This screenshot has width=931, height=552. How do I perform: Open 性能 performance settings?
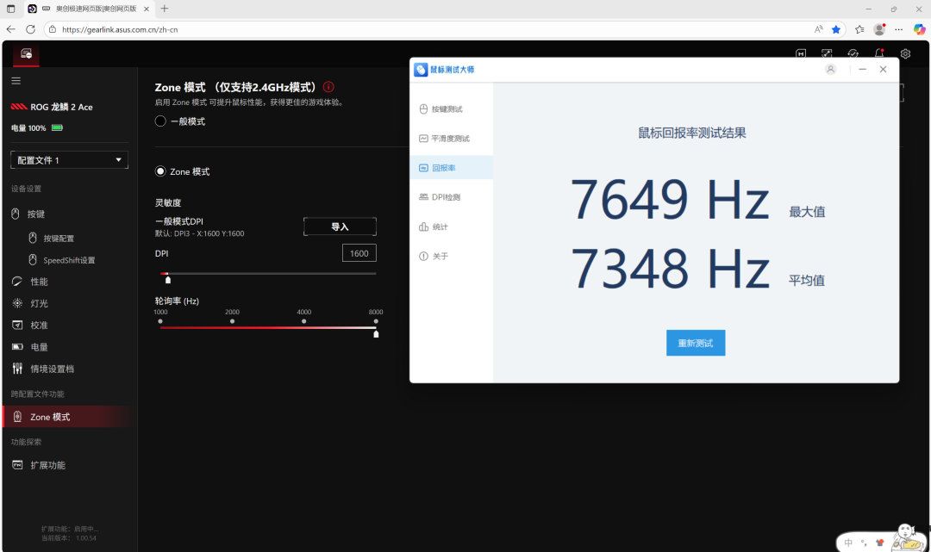(x=39, y=282)
